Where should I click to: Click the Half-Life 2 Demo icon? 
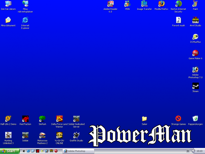(x=8, y=119)
